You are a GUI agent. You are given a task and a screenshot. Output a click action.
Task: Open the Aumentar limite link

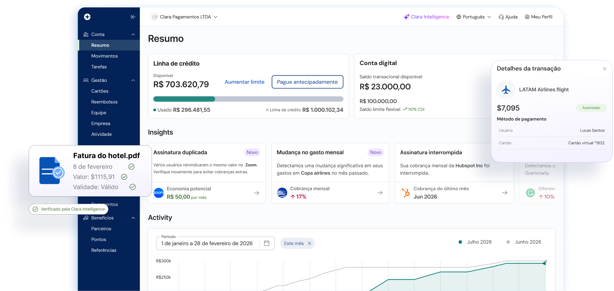tap(244, 82)
